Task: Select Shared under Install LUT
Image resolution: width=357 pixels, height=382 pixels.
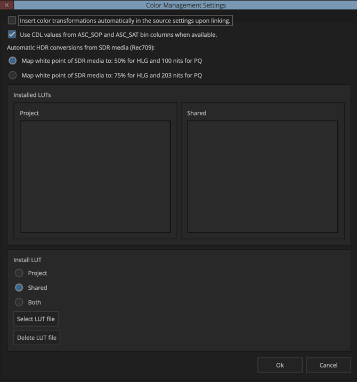Action: (x=19, y=288)
